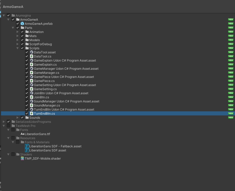This screenshot has width=235, height=191.
Task: Click the GameExplain.cs script icon
Action: coord(31,64)
